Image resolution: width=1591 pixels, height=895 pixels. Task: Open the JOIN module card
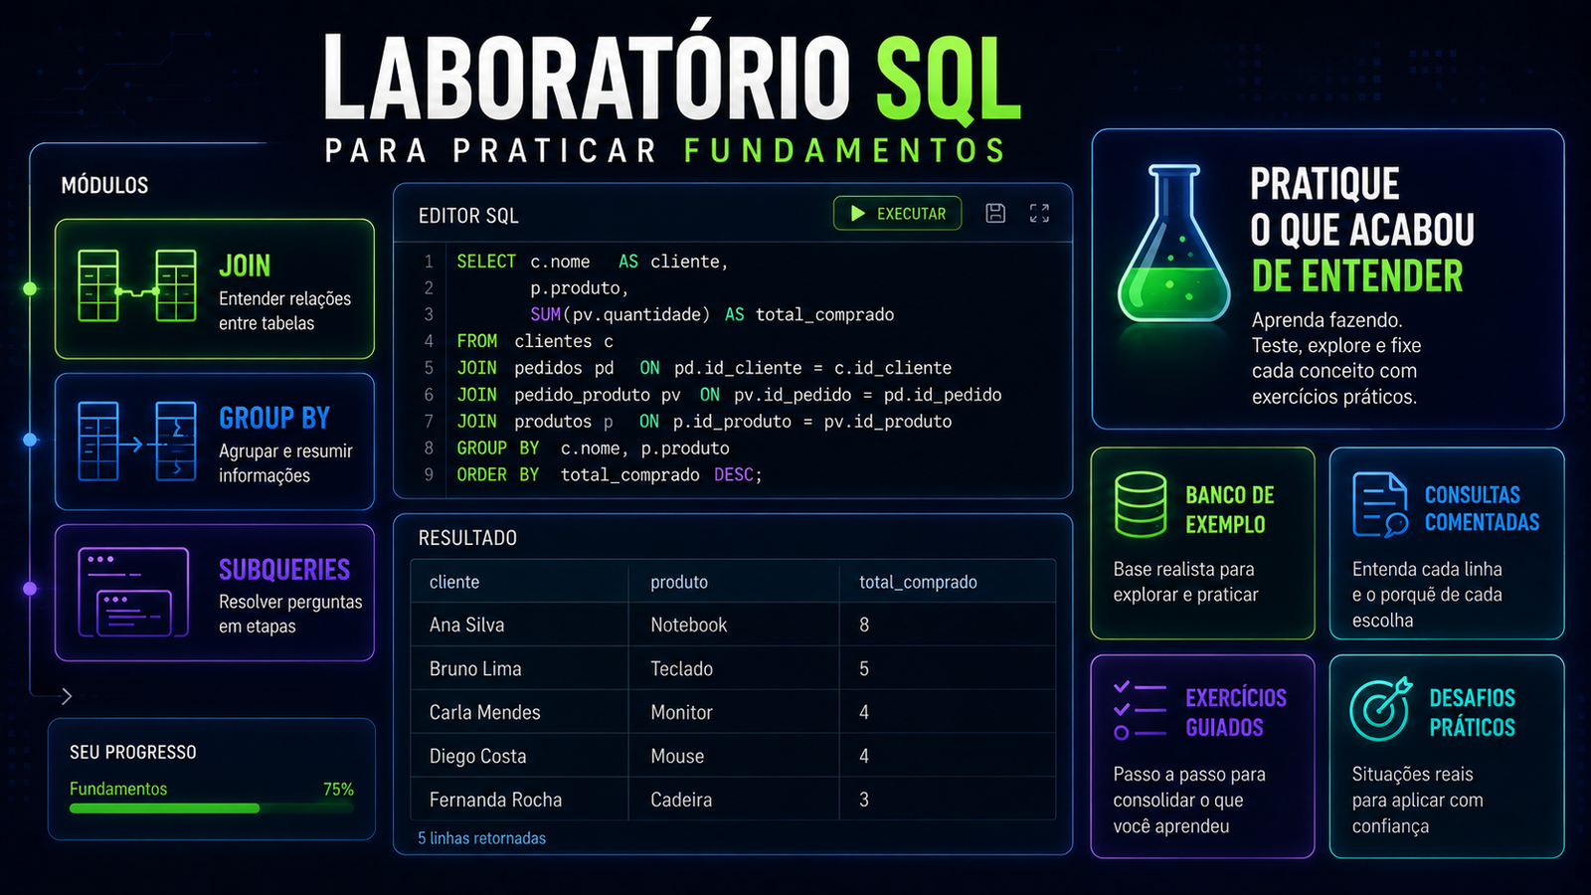pyautogui.click(x=215, y=288)
